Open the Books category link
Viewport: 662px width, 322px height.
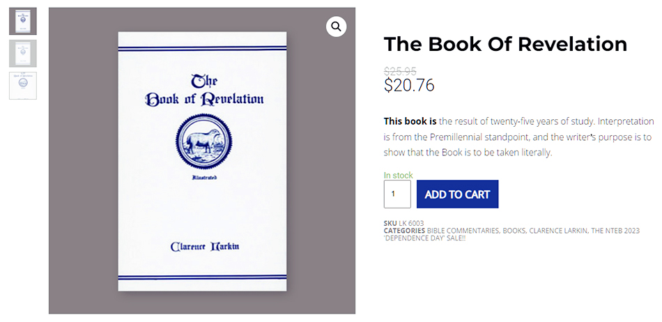(x=514, y=231)
